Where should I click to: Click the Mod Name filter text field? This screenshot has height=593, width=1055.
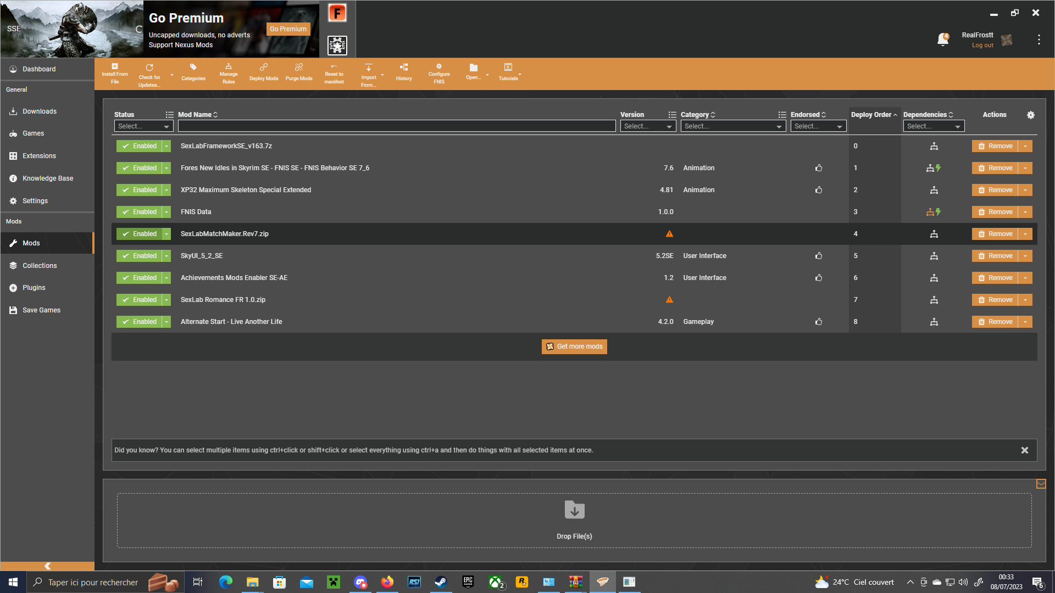click(397, 126)
